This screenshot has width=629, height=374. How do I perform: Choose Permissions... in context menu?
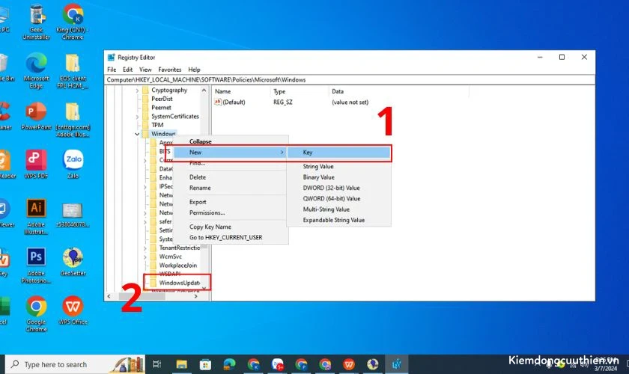231,213
